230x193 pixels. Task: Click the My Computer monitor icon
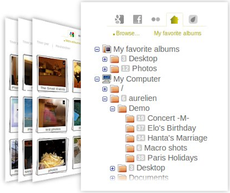[x=107, y=79]
